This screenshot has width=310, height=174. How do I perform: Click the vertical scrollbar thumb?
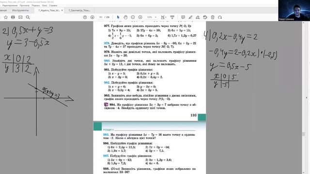pos(304,134)
